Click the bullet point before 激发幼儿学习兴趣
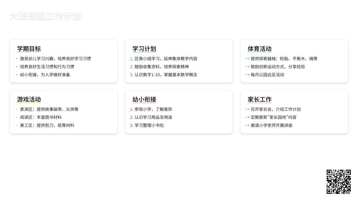358x201 pixels. tap(16, 59)
